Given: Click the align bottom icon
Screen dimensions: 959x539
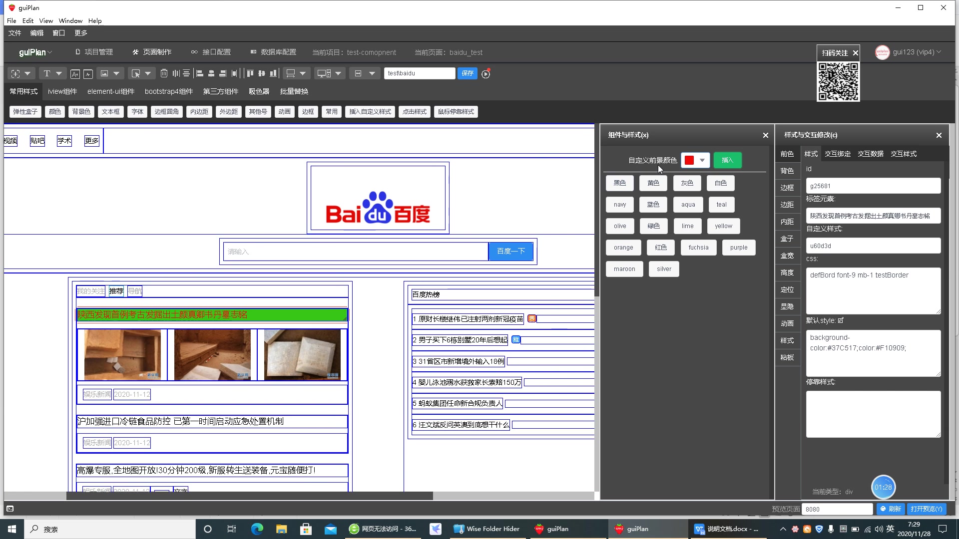Looking at the screenshot, I should (x=273, y=73).
